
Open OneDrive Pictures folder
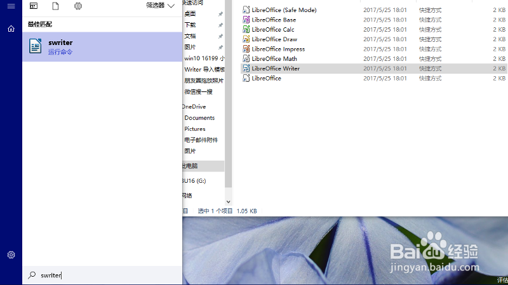[195, 129]
